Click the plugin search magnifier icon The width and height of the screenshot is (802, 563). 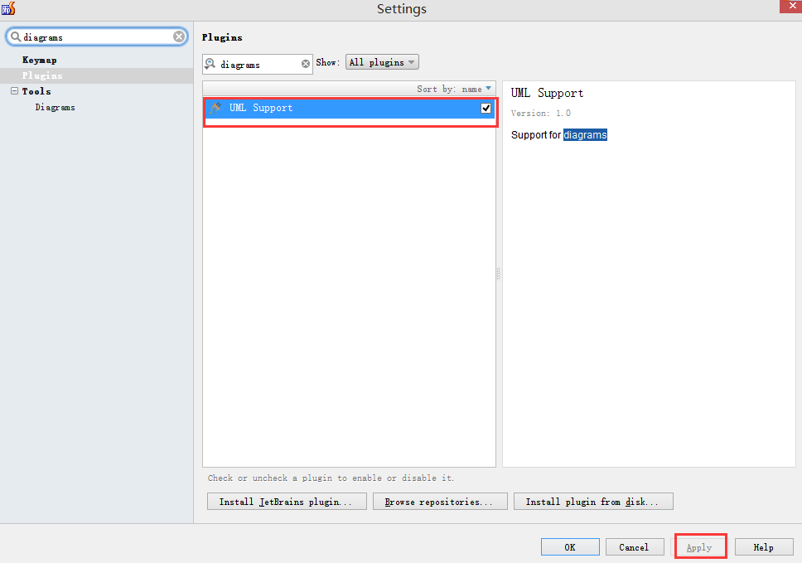pos(210,64)
